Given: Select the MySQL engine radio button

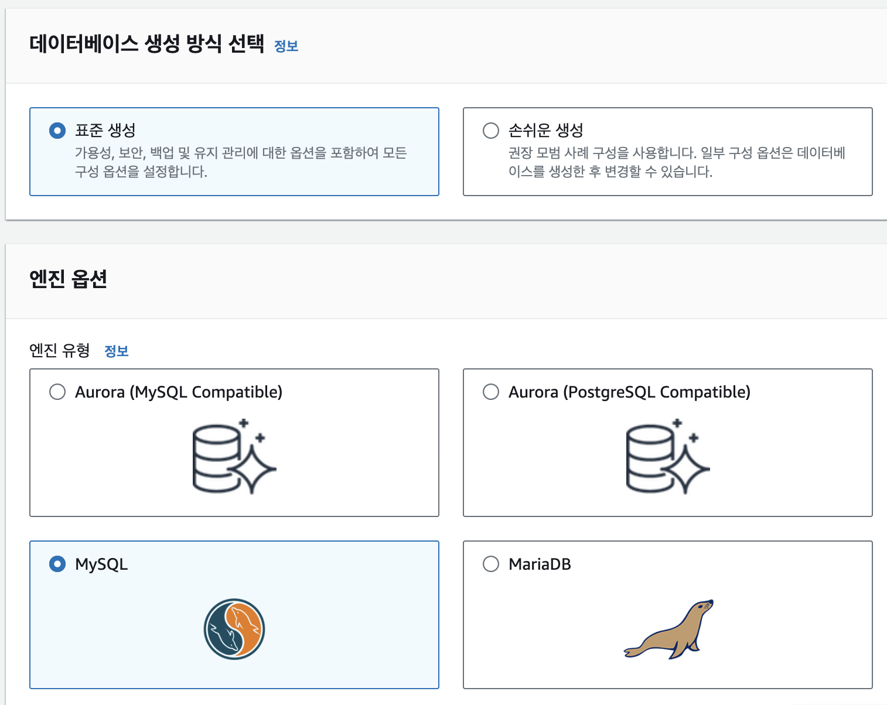Looking at the screenshot, I should [57, 564].
